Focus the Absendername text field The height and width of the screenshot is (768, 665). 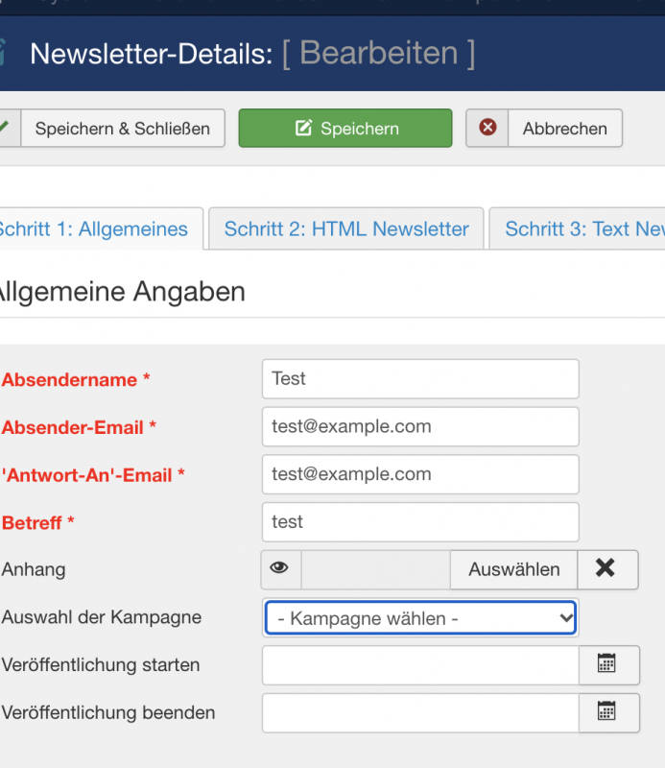[420, 379]
